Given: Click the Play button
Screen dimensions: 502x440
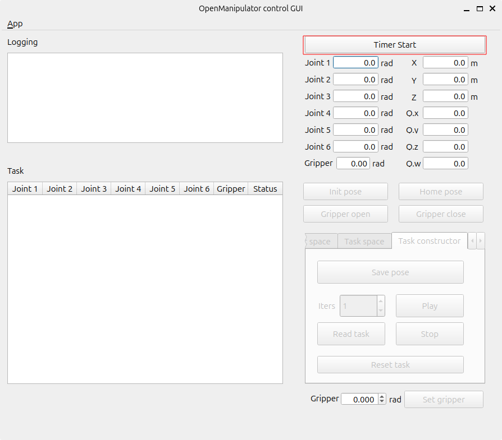Looking at the screenshot, I should click(430, 306).
